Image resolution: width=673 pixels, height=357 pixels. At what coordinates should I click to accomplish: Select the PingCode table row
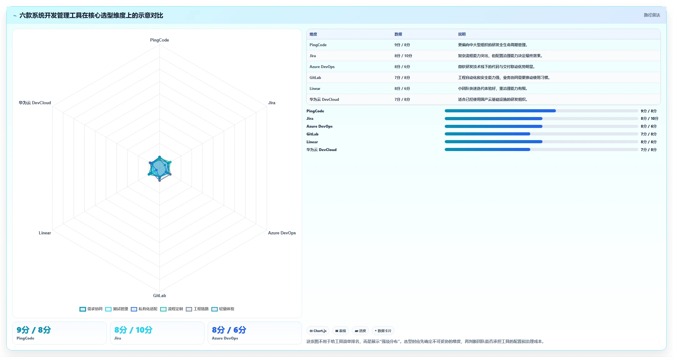tap(483, 45)
